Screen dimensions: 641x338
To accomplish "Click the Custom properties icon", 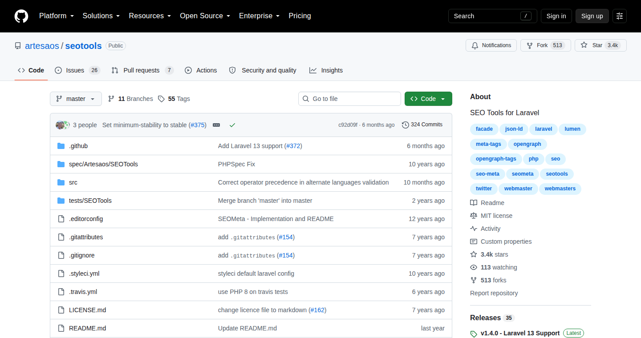I will coord(474,241).
